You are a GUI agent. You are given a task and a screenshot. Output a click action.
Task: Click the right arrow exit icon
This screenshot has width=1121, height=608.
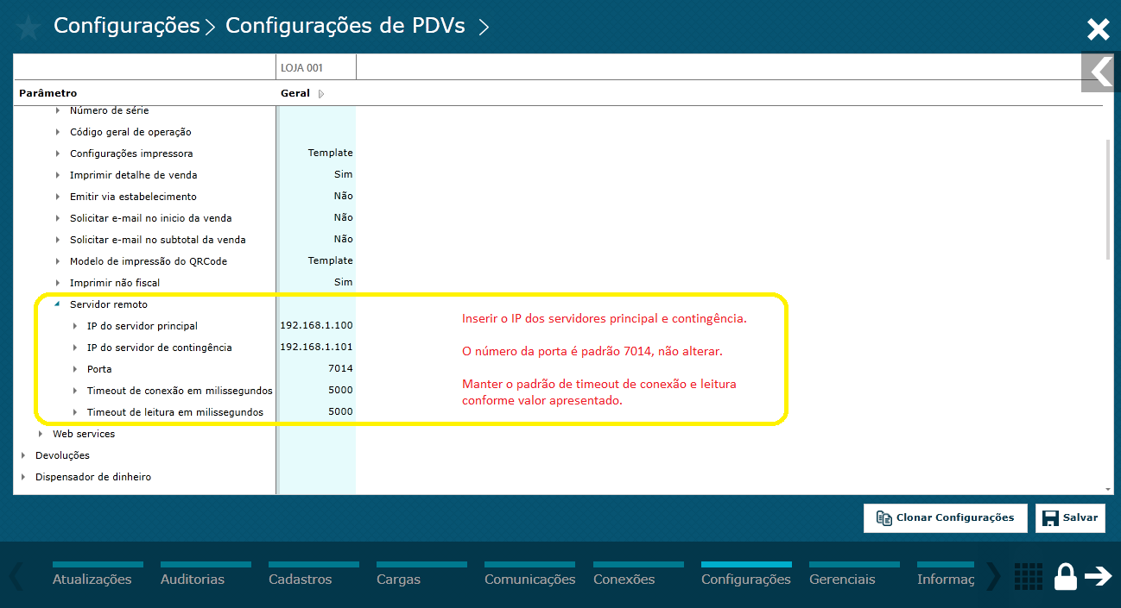[1099, 576]
